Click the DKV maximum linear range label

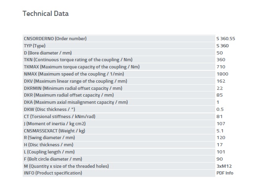[x=76, y=81]
